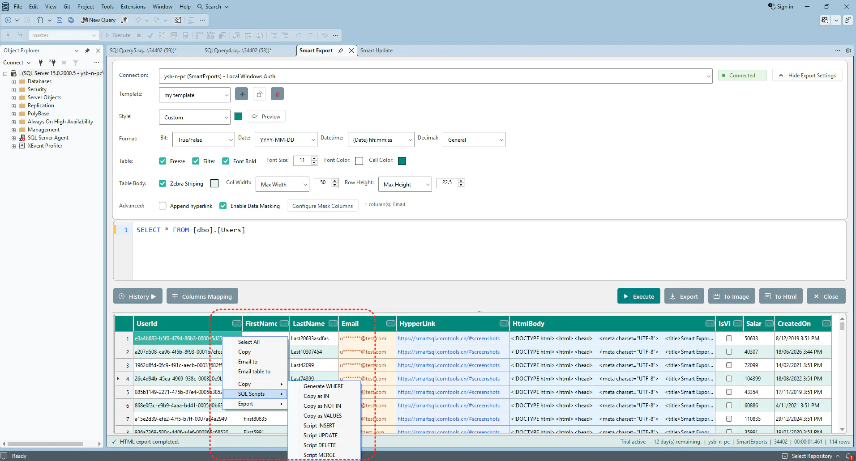Toggle the Freeze checkbox
Image resolution: width=856 pixels, height=461 pixels.
pyautogui.click(x=163, y=161)
